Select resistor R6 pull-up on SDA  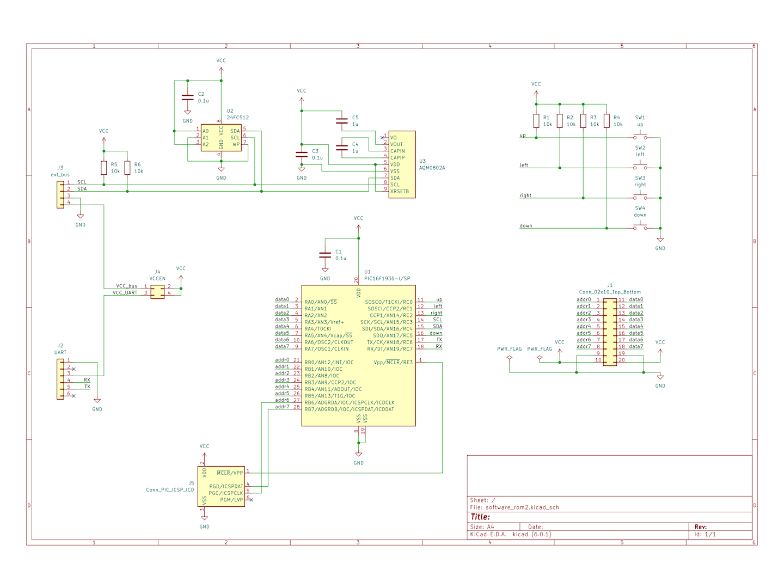pos(127,168)
